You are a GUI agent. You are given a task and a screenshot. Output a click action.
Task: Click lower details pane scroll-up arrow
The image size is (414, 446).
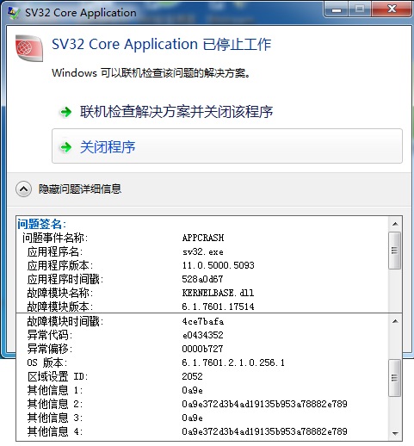click(395, 321)
